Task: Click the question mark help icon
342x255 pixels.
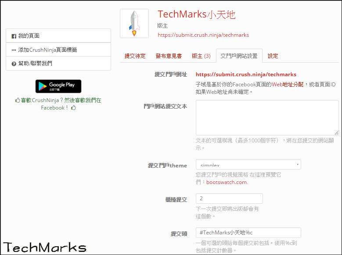Action: tap(14, 64)
